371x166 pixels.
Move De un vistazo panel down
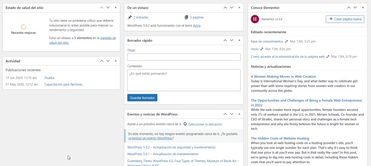(231, 7)
